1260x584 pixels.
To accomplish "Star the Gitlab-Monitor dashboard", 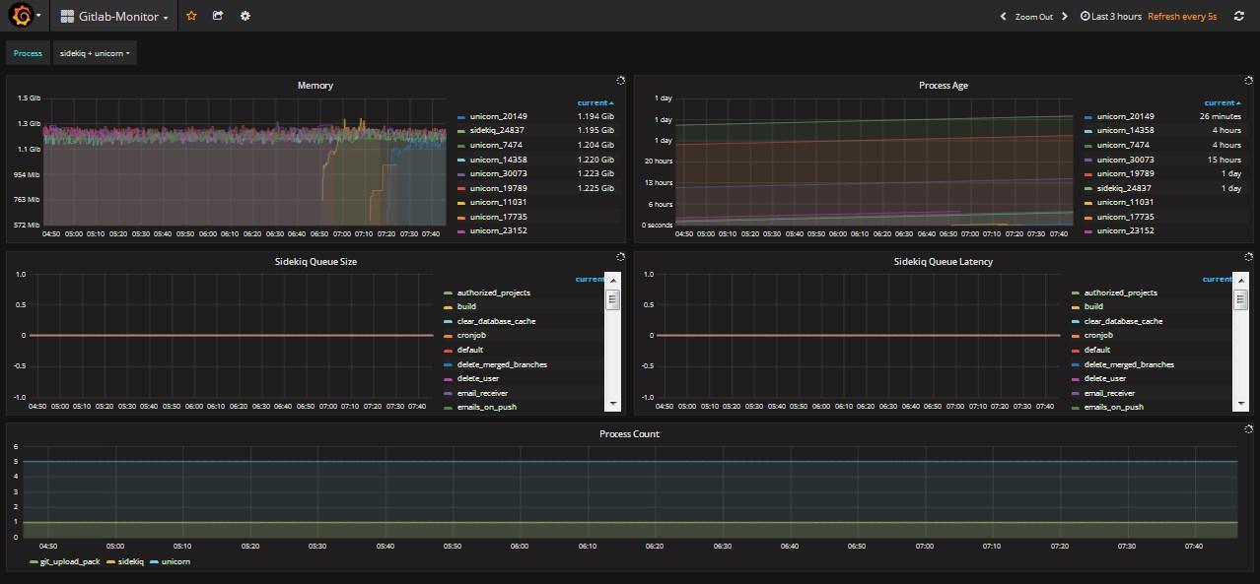I will (x=191, y=16).
